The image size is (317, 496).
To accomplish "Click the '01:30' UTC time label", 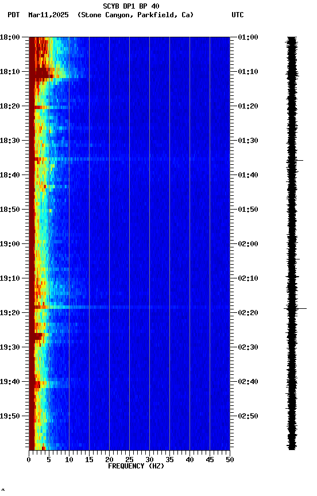I will [x=248, y=141].
